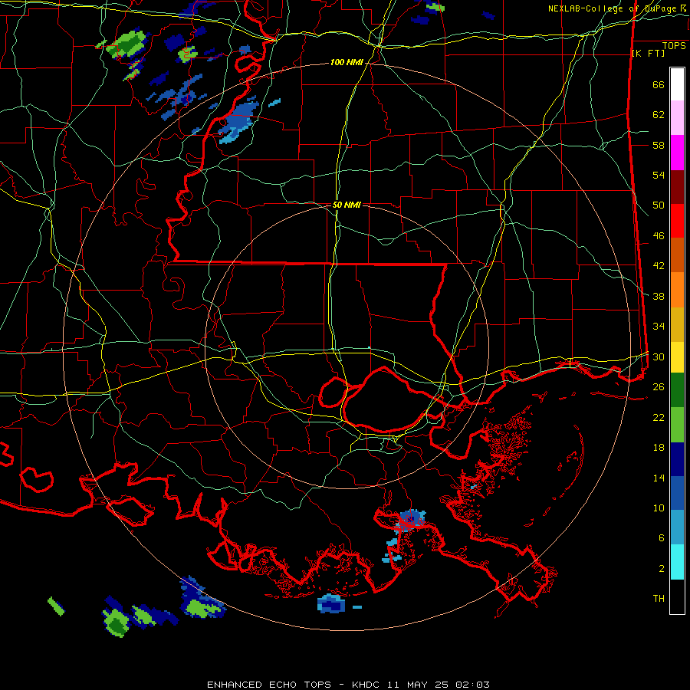Click the 18 legend value
This screenshot has height=690, width=690.
[659, 448]
